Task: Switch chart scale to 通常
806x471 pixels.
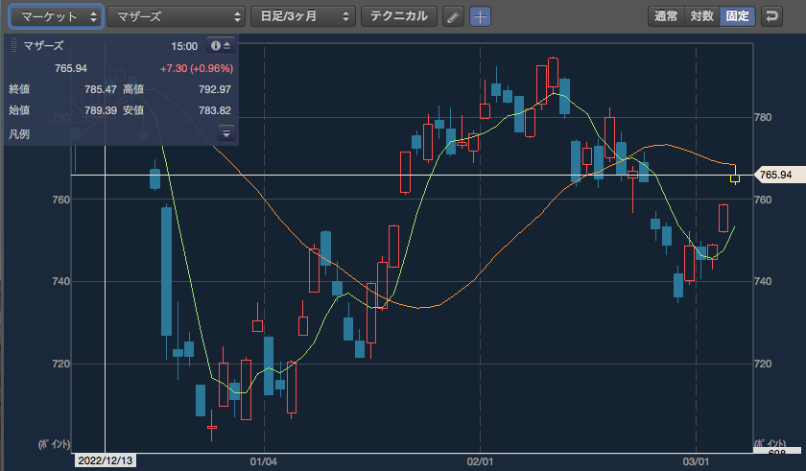Action: pyautogui.click(x=666, y=16)
